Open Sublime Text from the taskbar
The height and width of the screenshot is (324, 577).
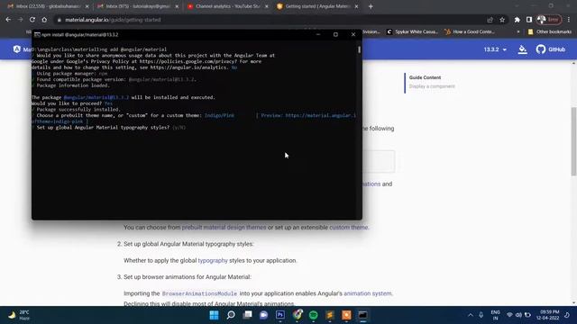pyautogui.click(x=330, y=315)
